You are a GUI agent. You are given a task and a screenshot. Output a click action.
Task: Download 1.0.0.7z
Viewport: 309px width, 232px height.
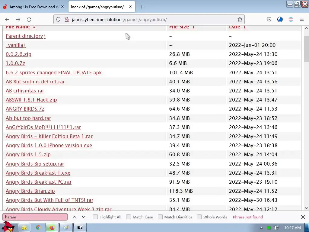(x=16, y=63)
